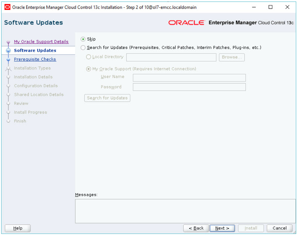Proceed with the Next button

(222, 228)
